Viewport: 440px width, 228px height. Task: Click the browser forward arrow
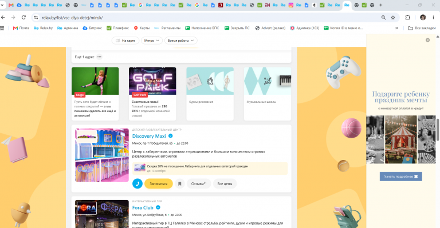click(13, 17)
